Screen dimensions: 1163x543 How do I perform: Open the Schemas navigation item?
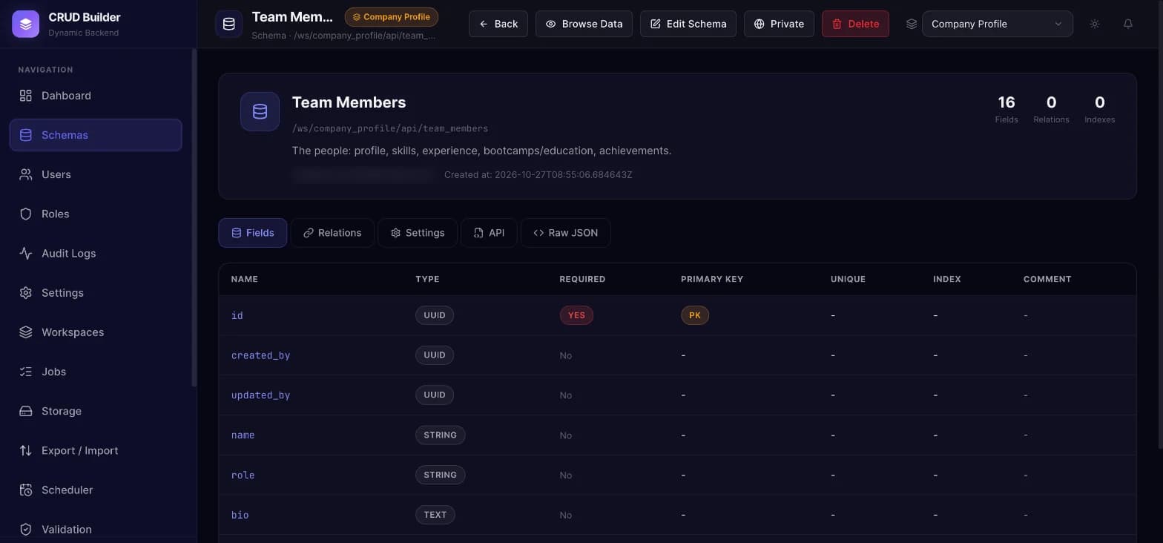click(96, 135)
